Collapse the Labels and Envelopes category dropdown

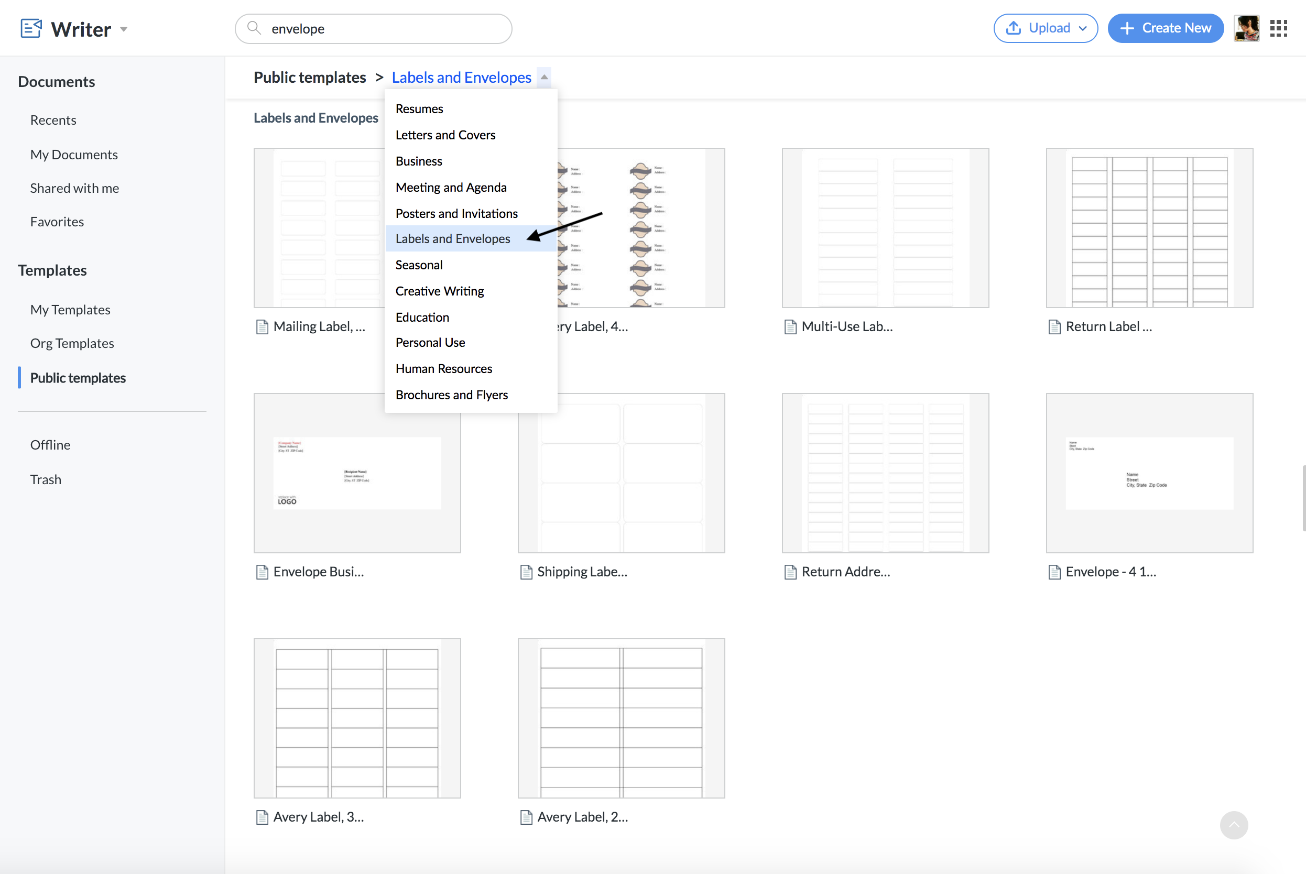544,77
